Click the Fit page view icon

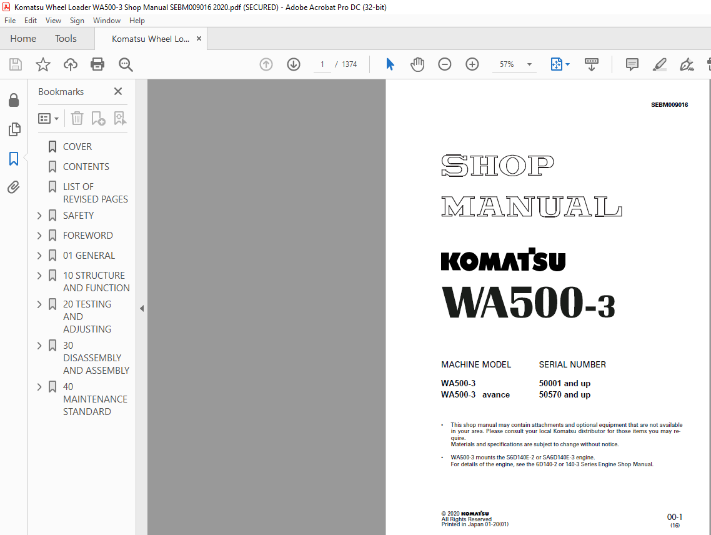coord(557,64)
